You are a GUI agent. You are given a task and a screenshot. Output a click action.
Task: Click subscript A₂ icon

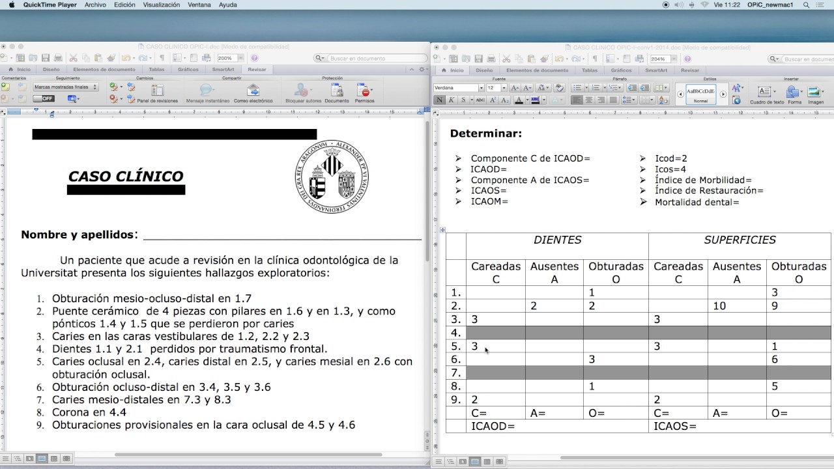505,100
